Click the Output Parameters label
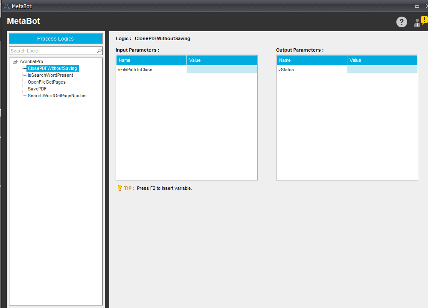 [x=300, y=50]
